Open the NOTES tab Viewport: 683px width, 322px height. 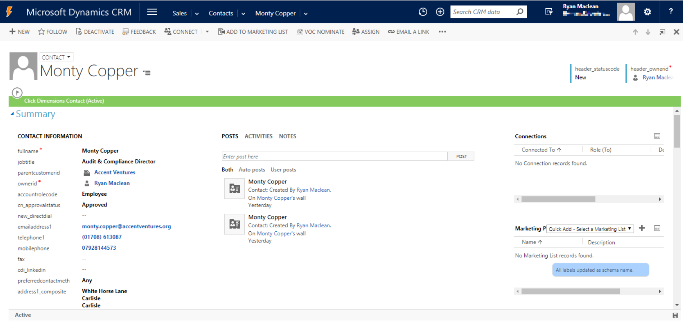pos(287,136)
